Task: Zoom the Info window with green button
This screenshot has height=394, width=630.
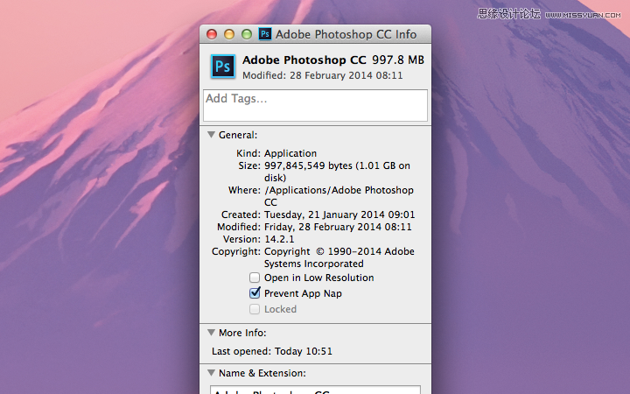Action: (247, 34)
